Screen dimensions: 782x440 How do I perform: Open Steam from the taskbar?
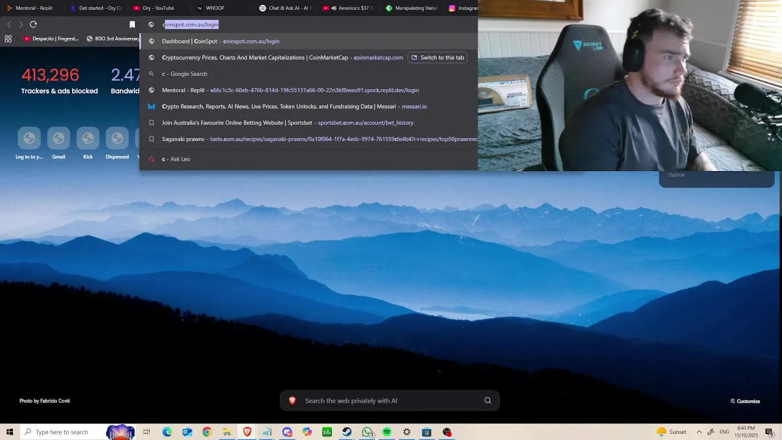click(x=346, y=432)
